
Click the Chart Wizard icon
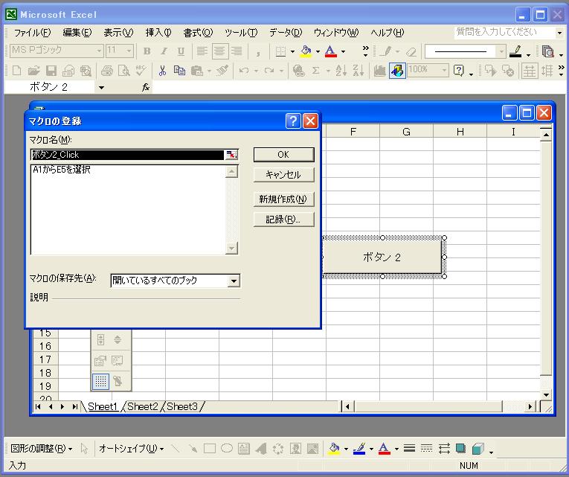[379, 71]
